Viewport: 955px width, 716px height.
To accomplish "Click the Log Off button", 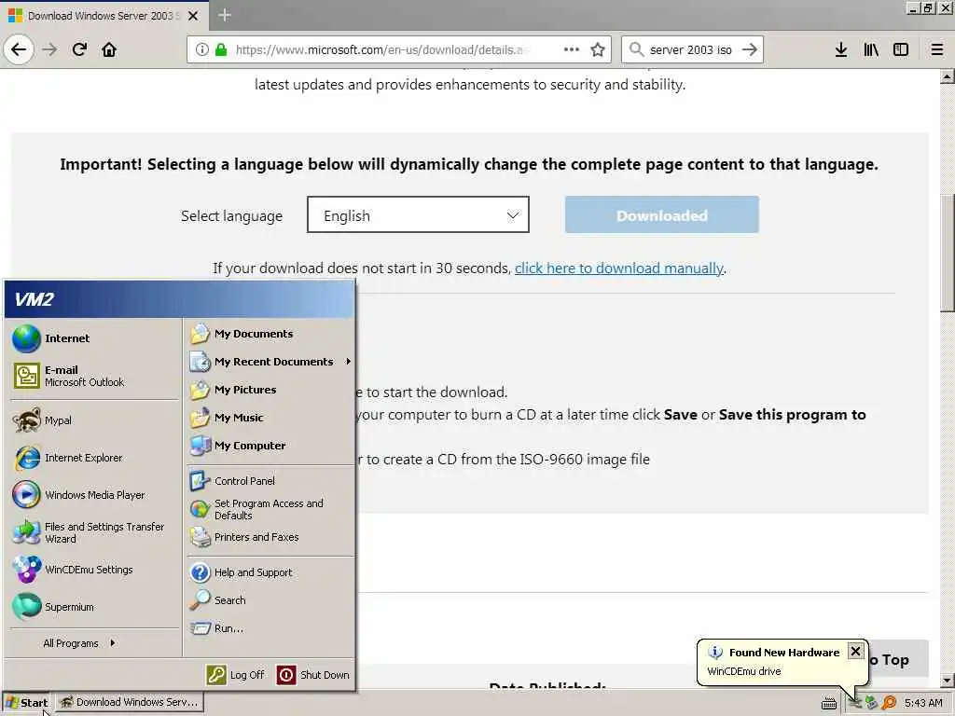I will pyautogui.click(x=236, y=675).
